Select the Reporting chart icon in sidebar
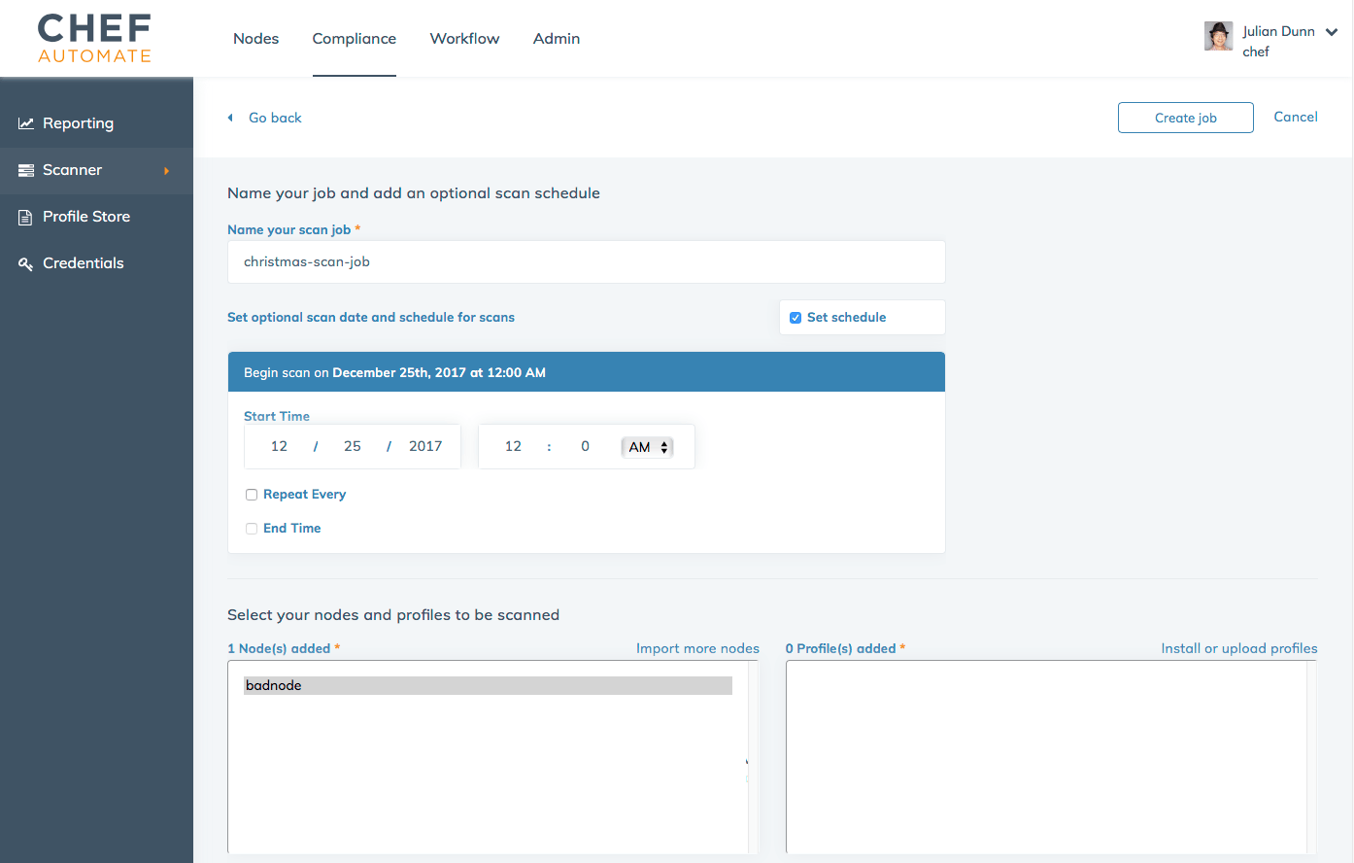 (x=25, y=122)
